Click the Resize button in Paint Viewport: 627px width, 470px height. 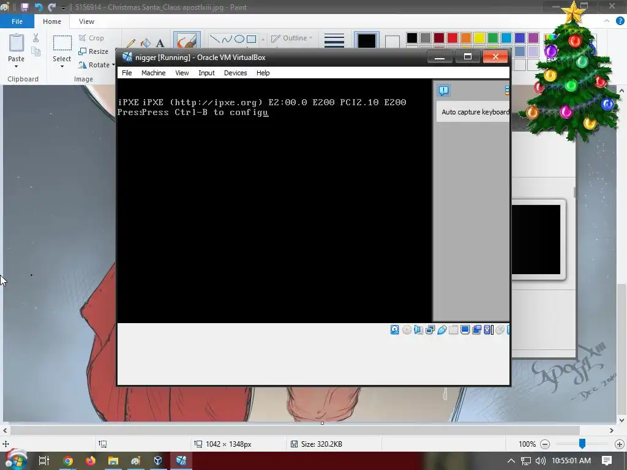[x=94, y=51]
